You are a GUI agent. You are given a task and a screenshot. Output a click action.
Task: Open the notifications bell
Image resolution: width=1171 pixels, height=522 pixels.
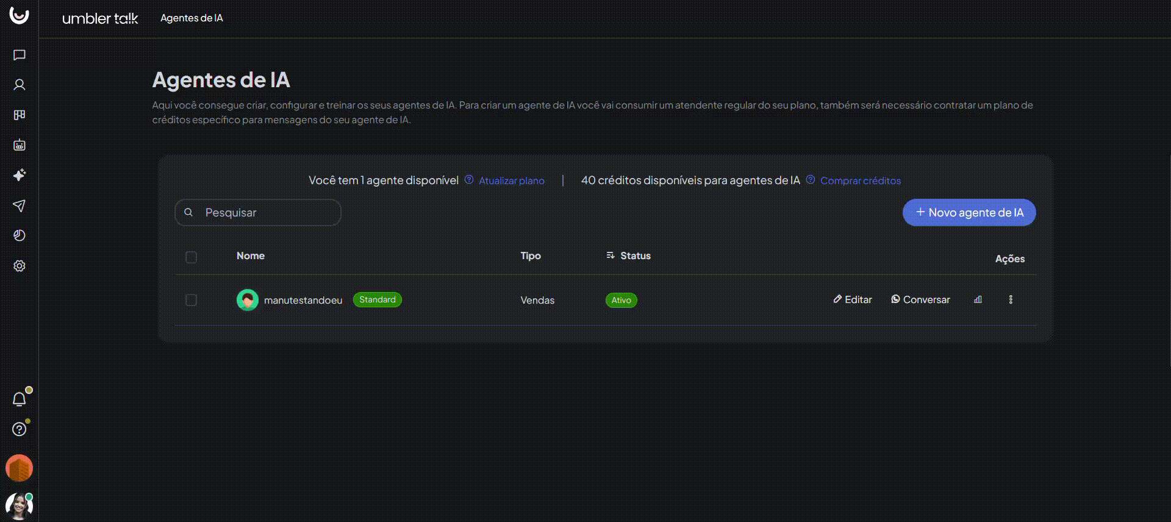[x=19, y=399]
